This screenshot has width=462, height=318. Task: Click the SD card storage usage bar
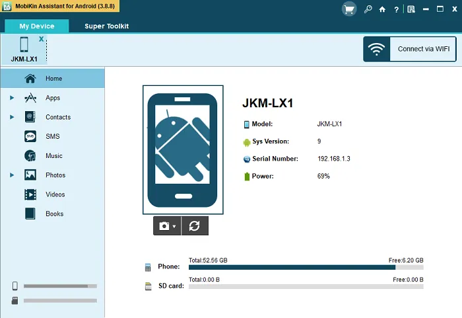306,287
